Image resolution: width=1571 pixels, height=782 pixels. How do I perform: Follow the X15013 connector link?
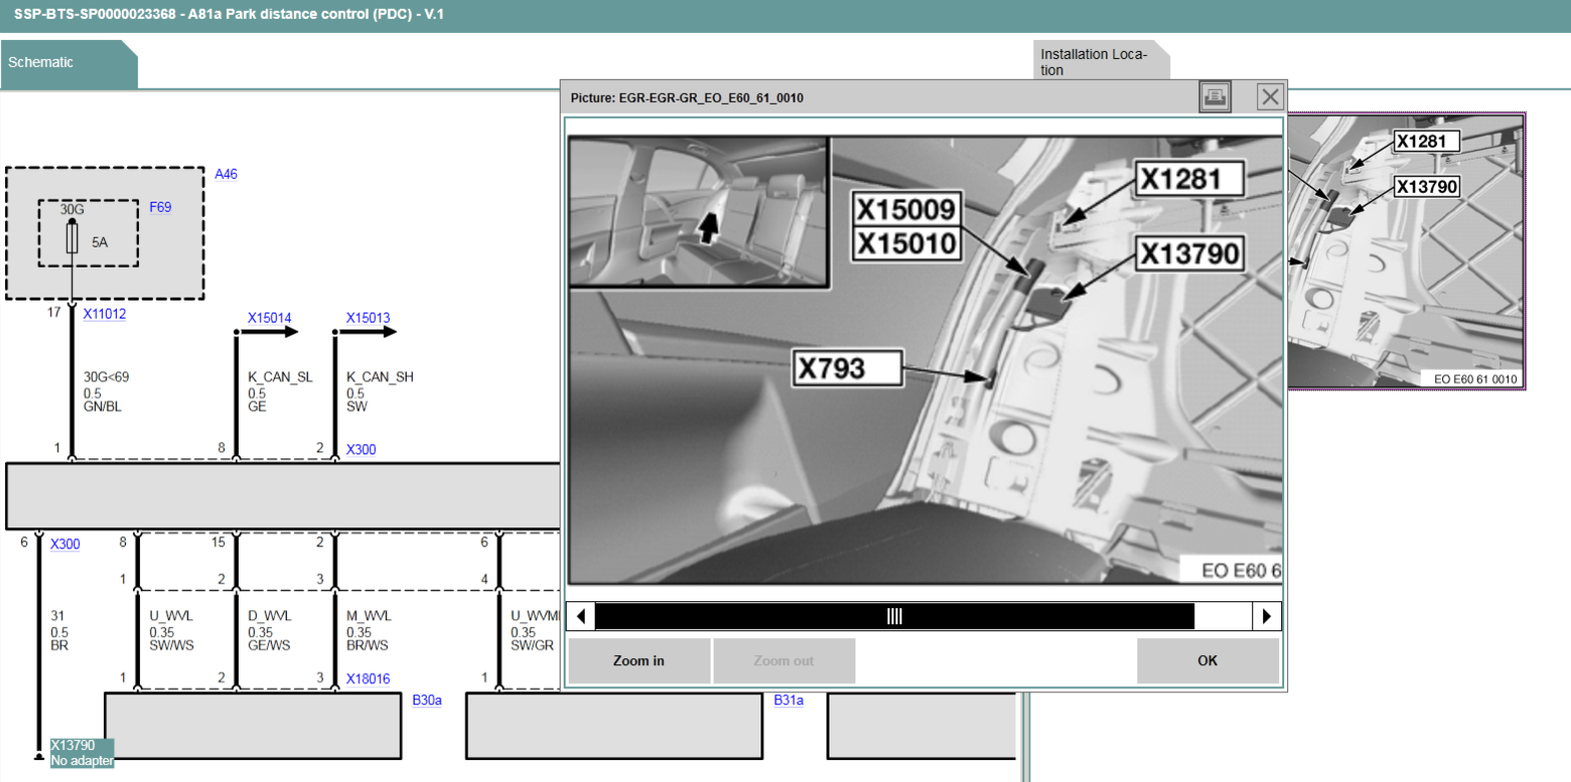368,318
